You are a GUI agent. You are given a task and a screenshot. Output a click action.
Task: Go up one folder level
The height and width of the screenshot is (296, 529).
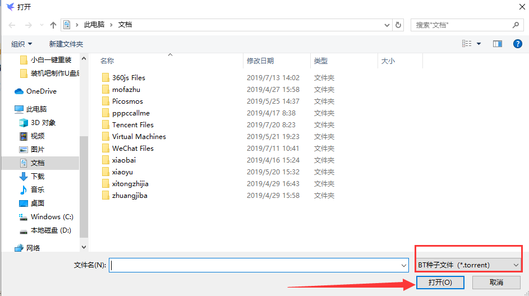[x=53, y=25]
